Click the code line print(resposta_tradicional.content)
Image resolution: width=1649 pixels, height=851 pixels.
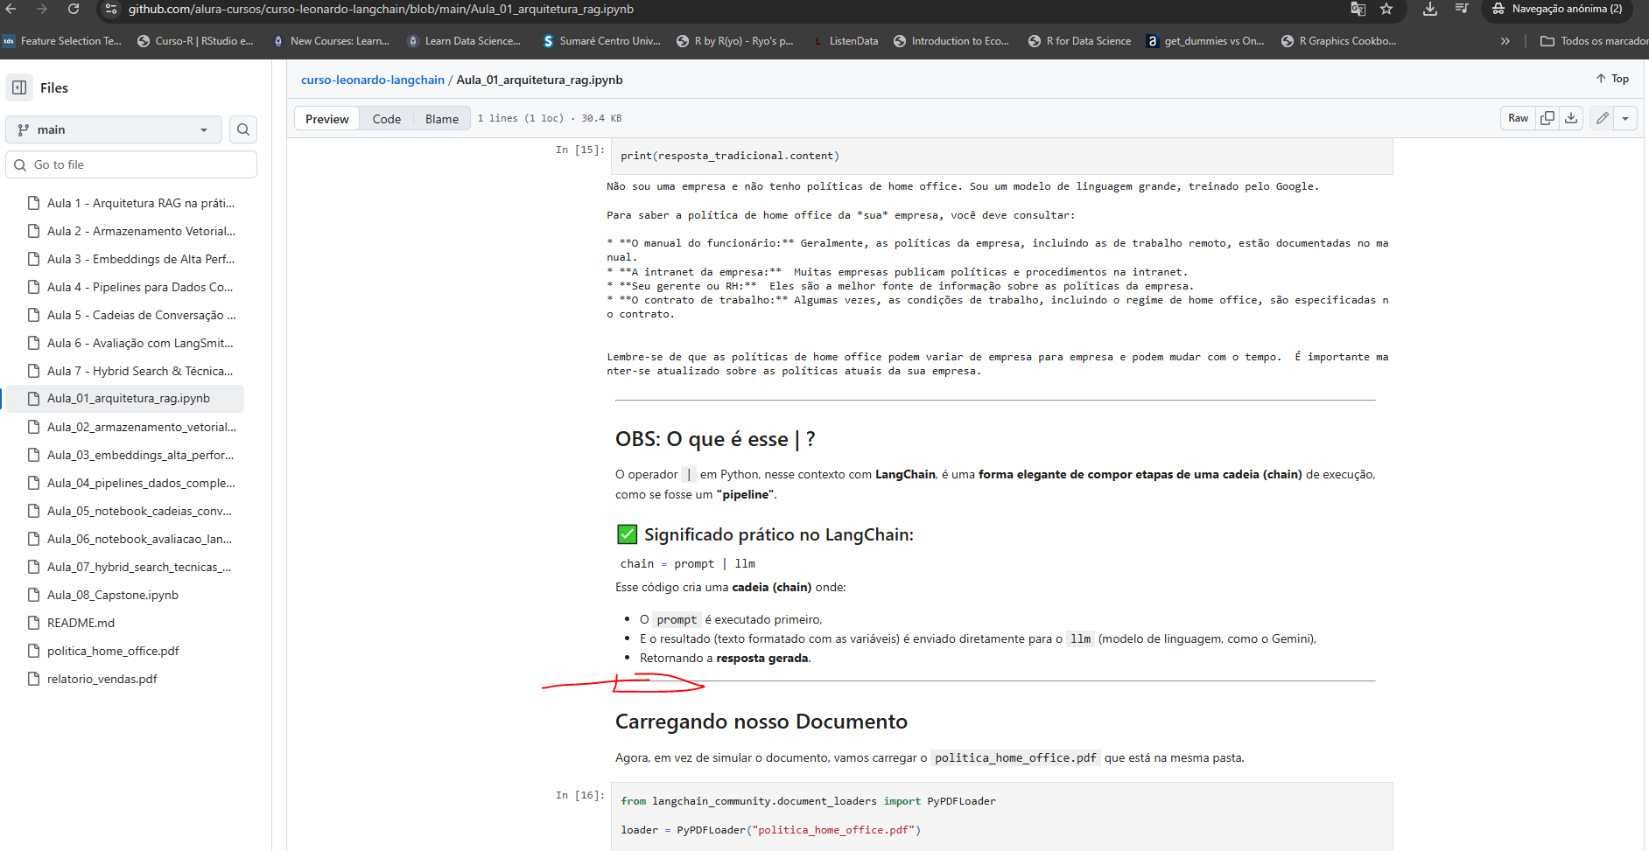(730, 156)
